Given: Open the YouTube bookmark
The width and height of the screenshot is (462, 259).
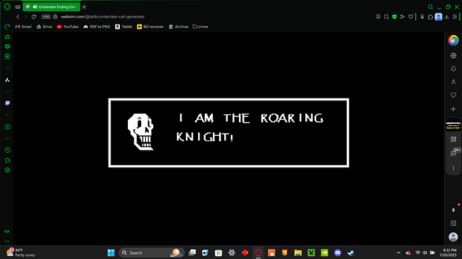Looking at the screenshot, I should click(x=68, y=27).
